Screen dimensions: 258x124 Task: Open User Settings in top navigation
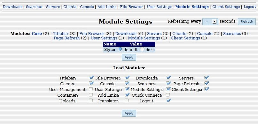pyautogui.click(x=159, y=7)
